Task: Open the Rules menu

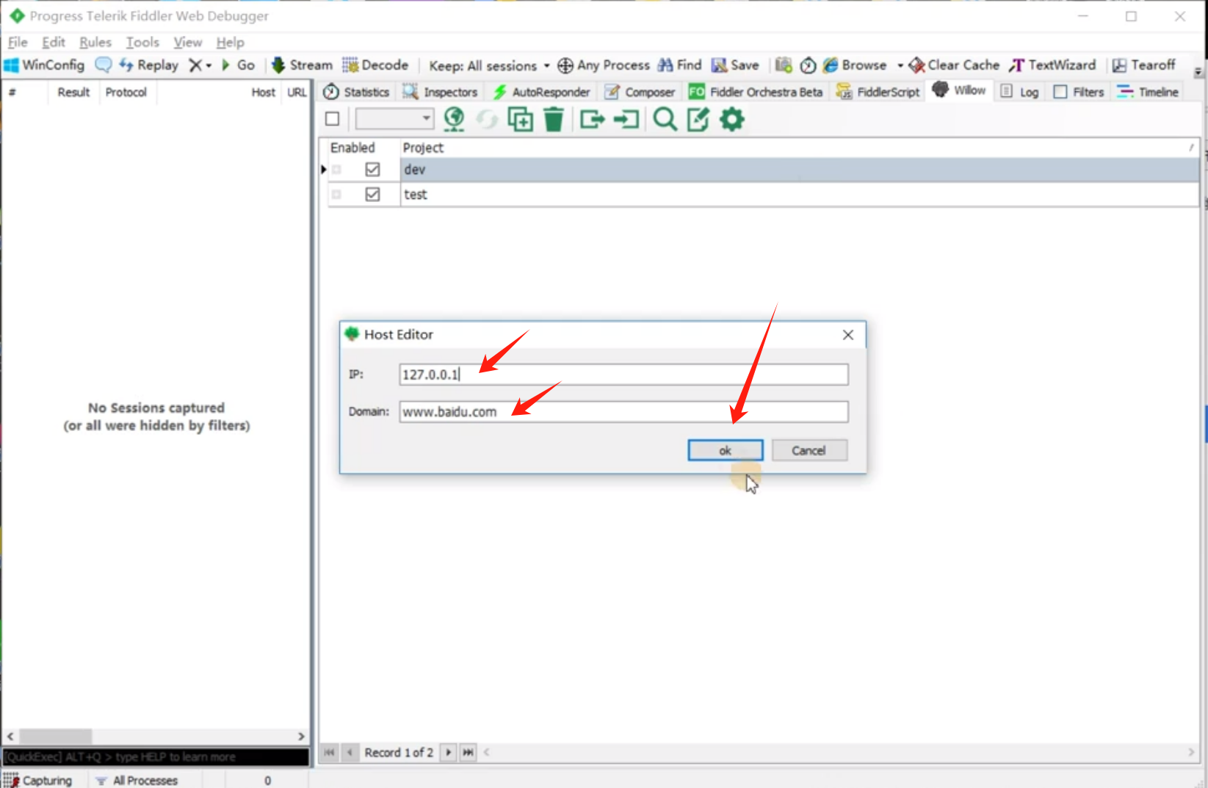Action: [95, 42]
